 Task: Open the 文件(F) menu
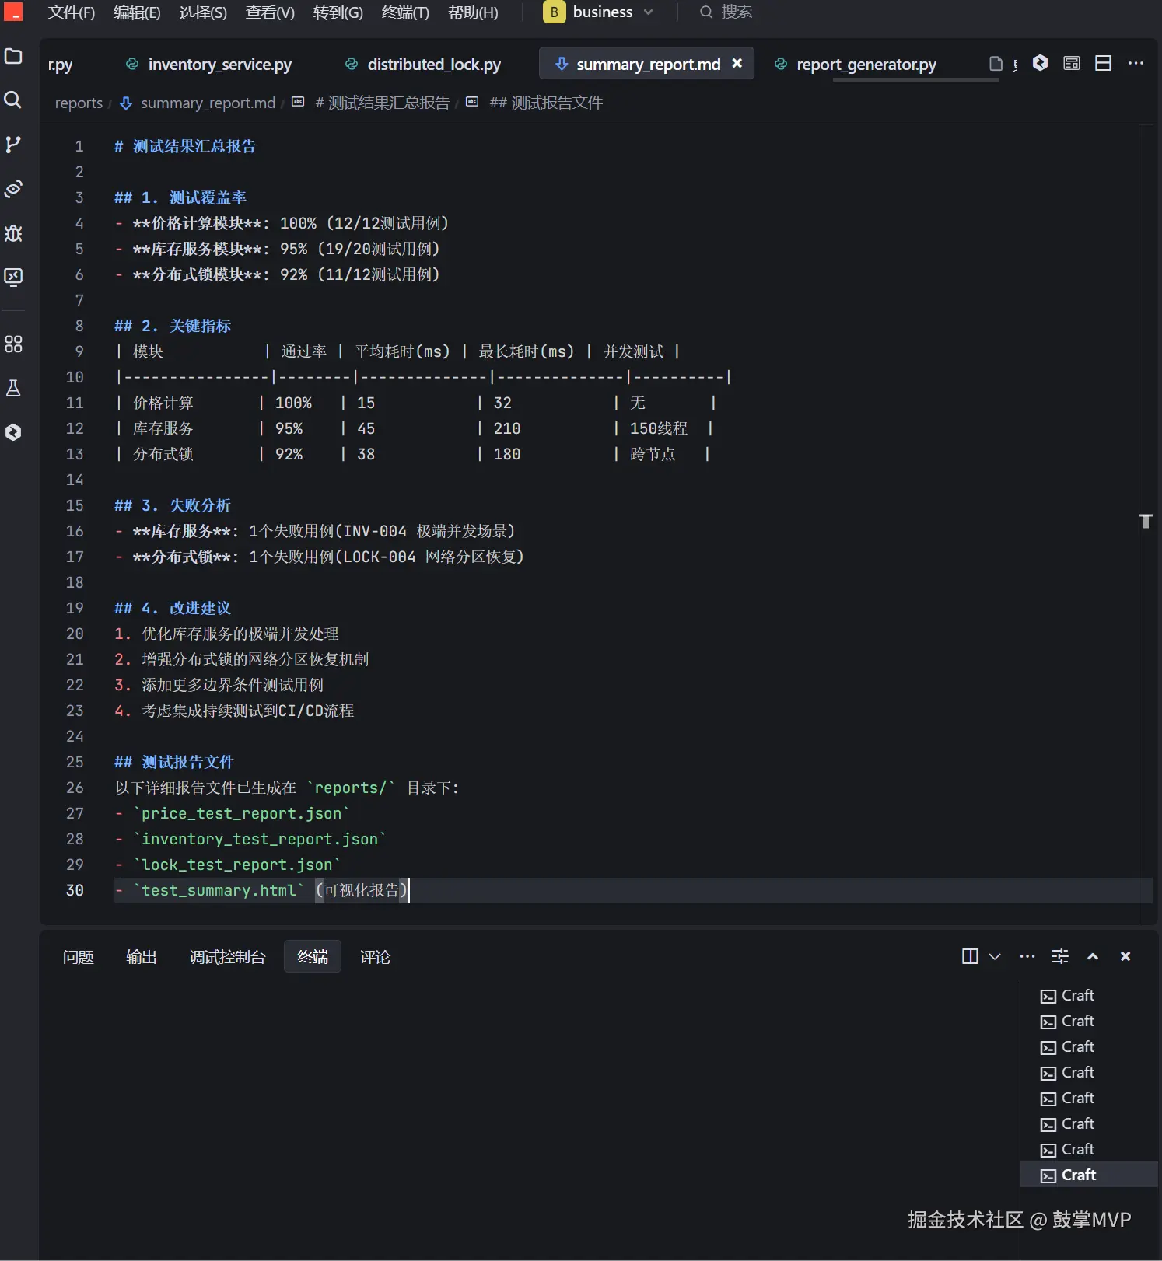71,12
